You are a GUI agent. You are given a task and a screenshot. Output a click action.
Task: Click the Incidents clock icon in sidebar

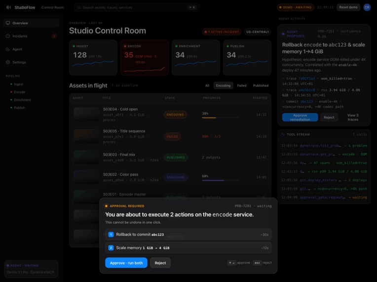[8, 36]
